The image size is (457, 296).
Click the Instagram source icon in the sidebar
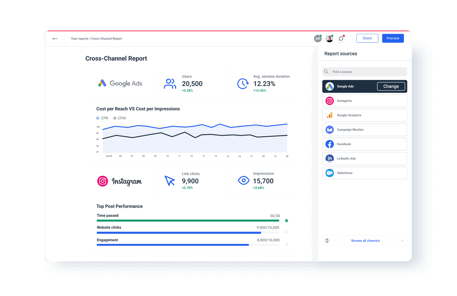[x=329, y=101]
